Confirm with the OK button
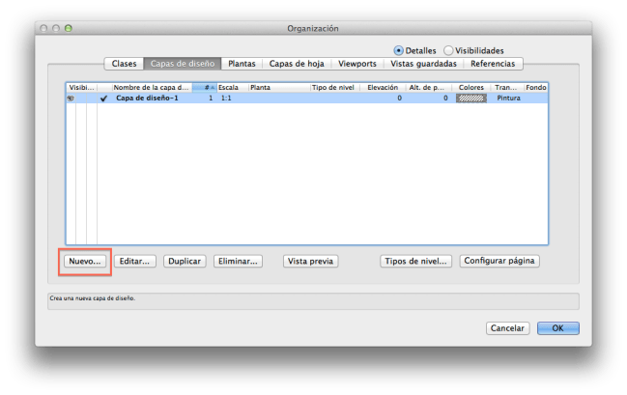627x395 pixels. point(557,327)
